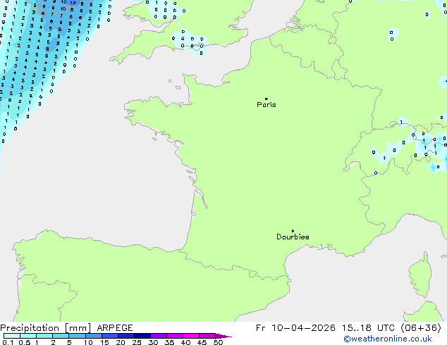
Task: Click the (06+36) forecast run text
Action: tap(422, 328)
